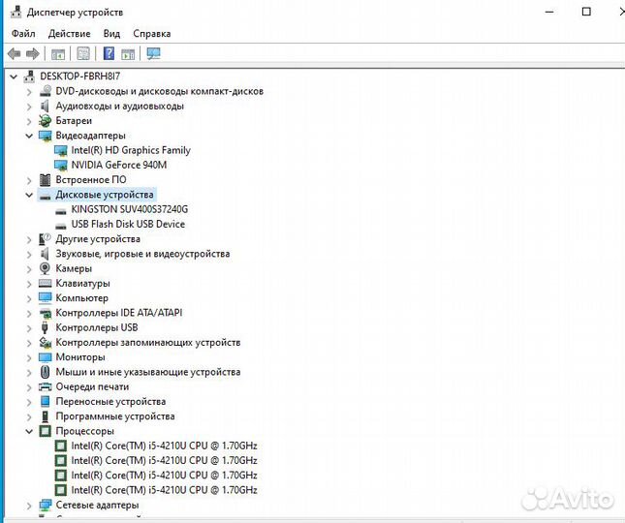This screenshot has width=625, height=523.
Task: Select the first Intel Core i5-4210U processor entry
Action: point(164,446)
